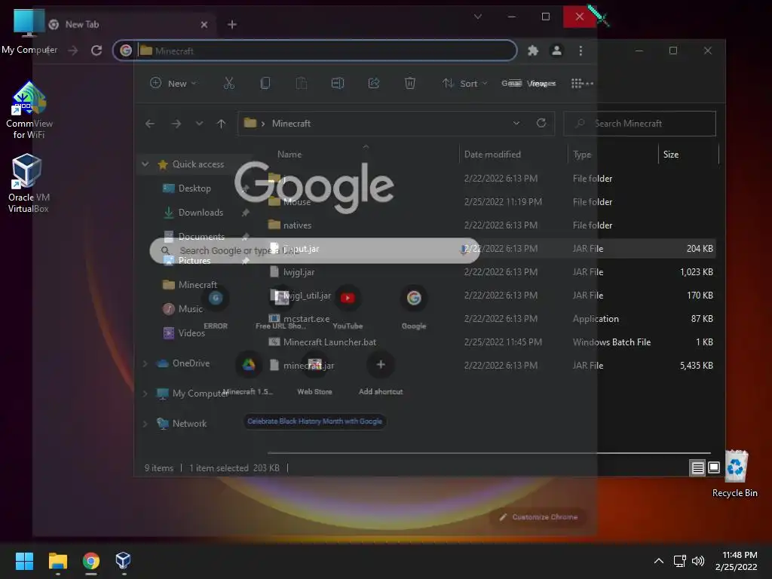
Task: Sort files by Date modified column
Action: pyautogui.click(x=492, y=154)
